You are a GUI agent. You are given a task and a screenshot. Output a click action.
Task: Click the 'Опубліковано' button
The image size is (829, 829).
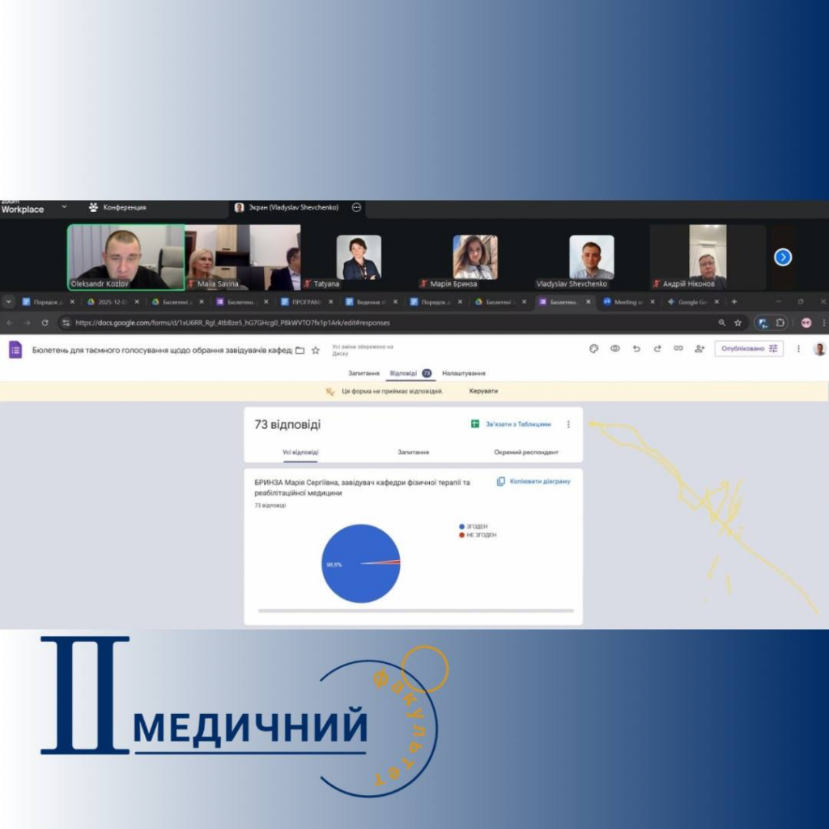click(x=748, y=349)
